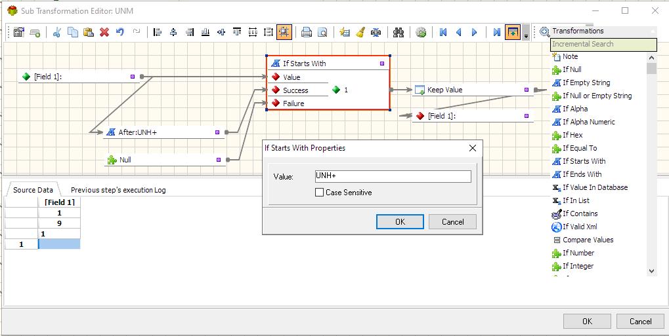Center items vertically with middle-align icon
Image resolution: width=669 pixels, height=336 pixels.
(x=221, y=32)
